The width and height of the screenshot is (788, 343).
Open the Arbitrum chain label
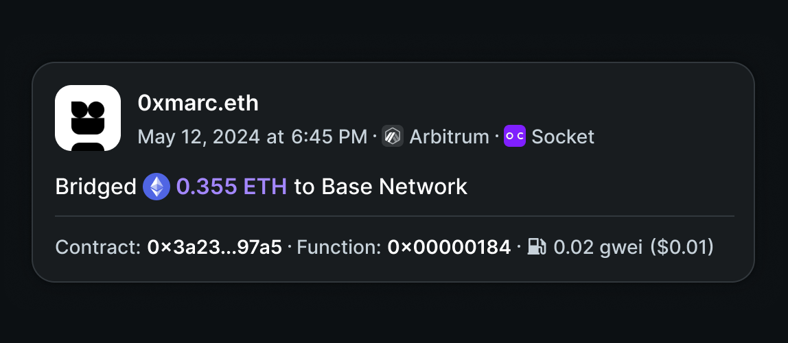450,137
